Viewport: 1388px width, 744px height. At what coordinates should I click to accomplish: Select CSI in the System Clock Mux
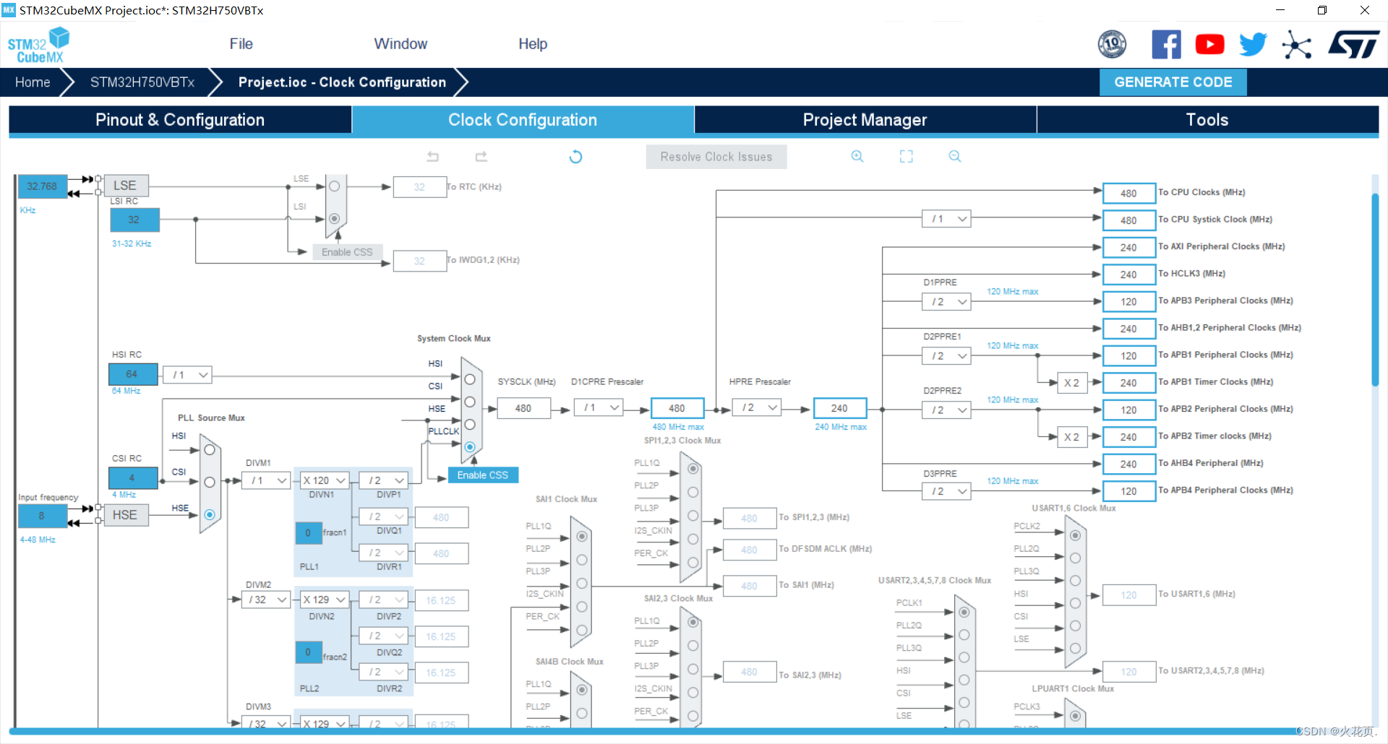click(x=470, y=402)
